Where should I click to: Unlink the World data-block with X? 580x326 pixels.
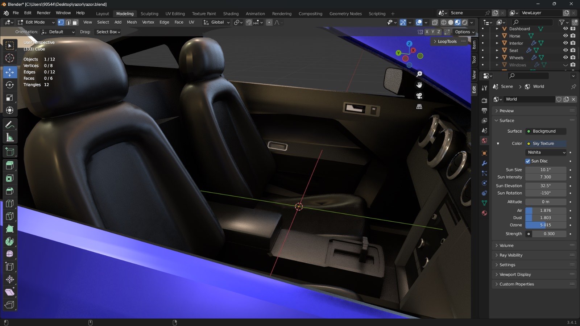(573, 99)
